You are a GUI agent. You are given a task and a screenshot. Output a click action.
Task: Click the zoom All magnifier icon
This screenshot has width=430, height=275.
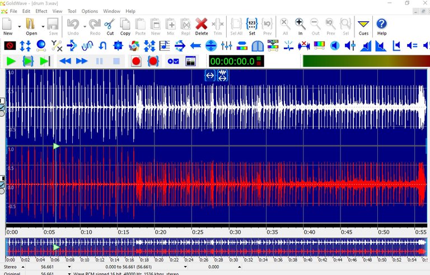(285, 26)
